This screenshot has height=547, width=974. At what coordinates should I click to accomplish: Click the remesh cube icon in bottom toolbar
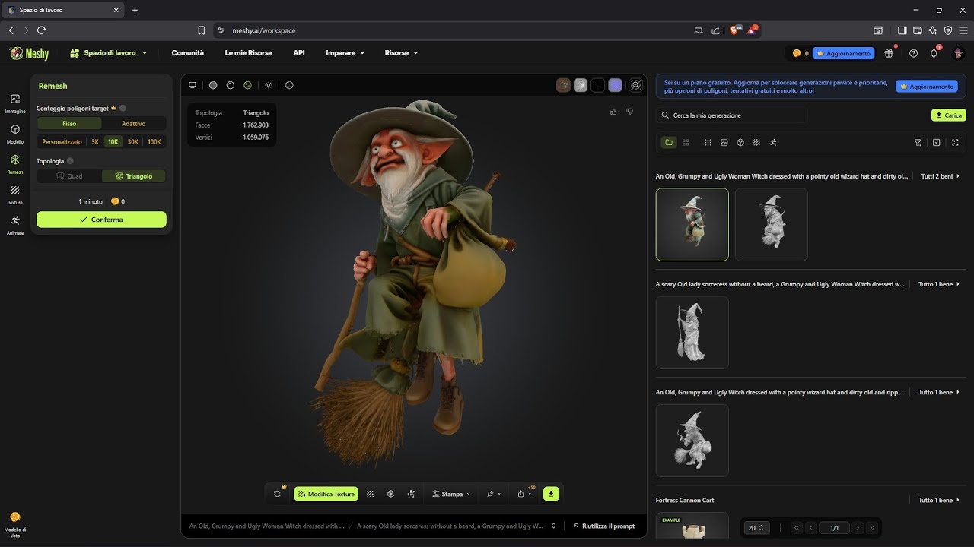tap(390, 494)
